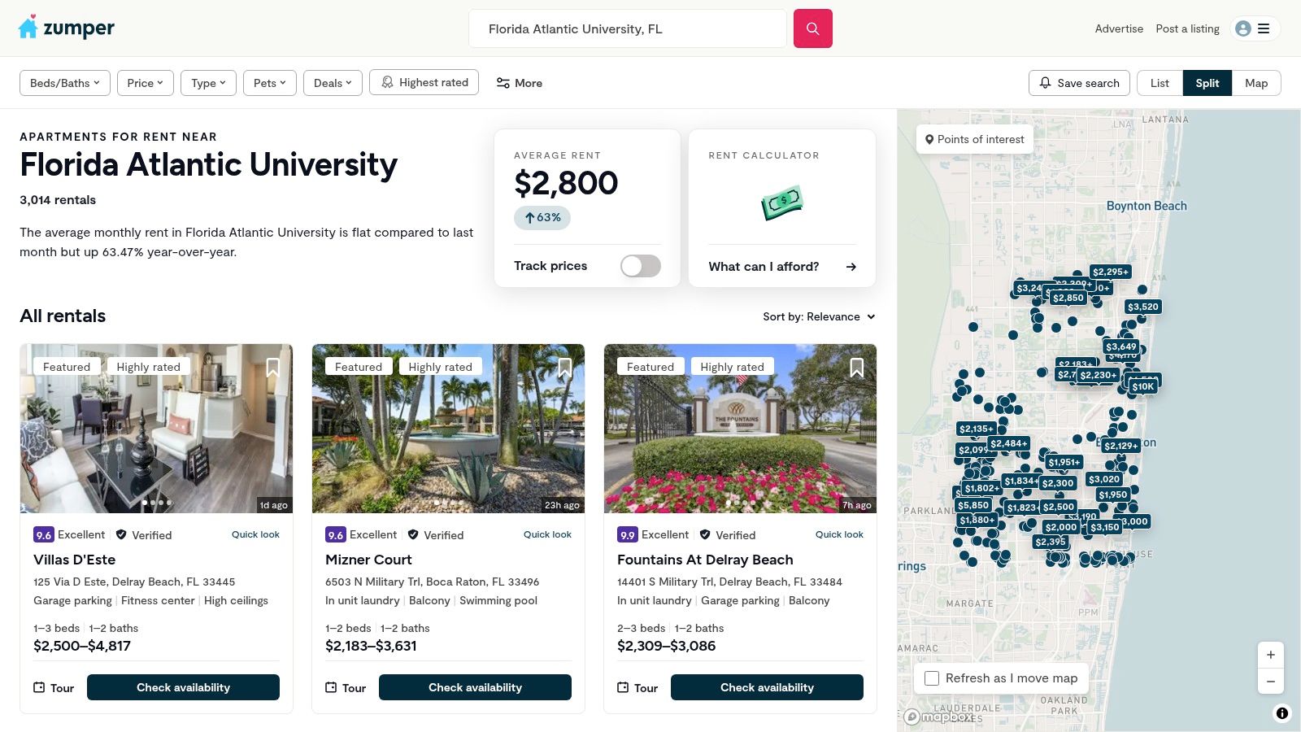The image size is (1301, 732).
Task: Click the 63% rent increase badge
Action: 542,217
